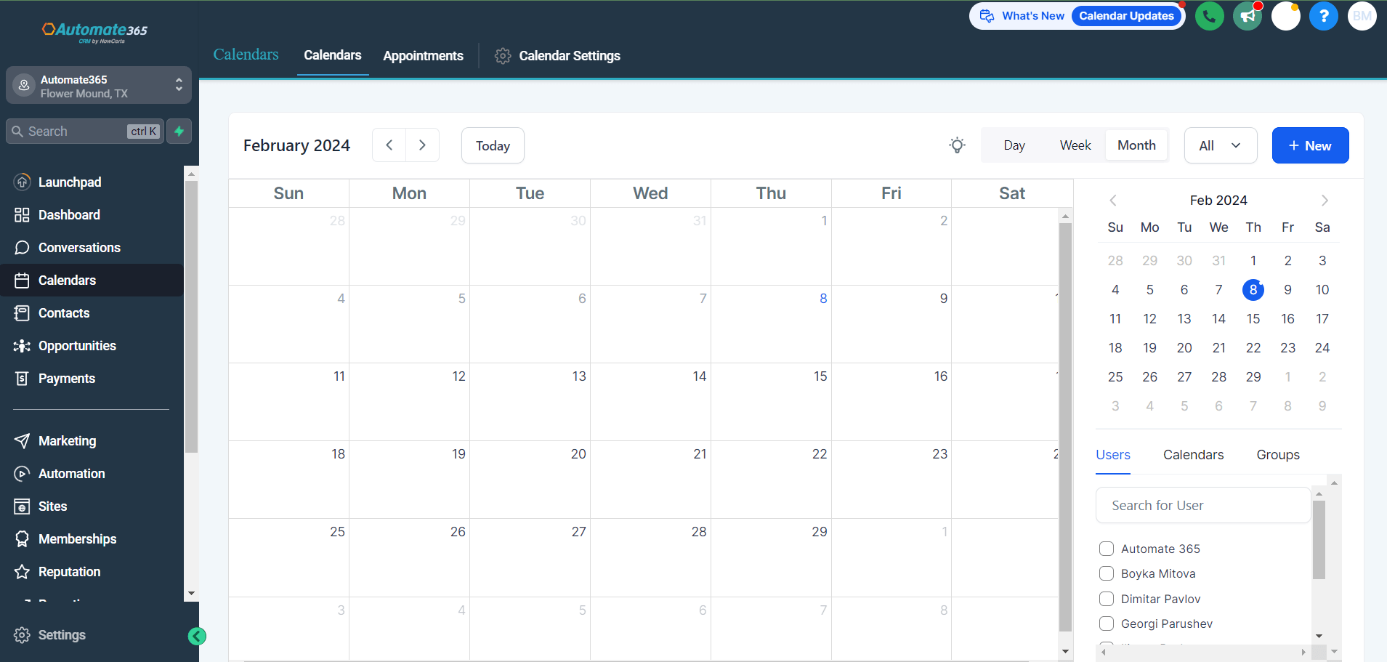Check the Georgi Parushev checkbox

pyautogui.click(x=1107, y=623)
